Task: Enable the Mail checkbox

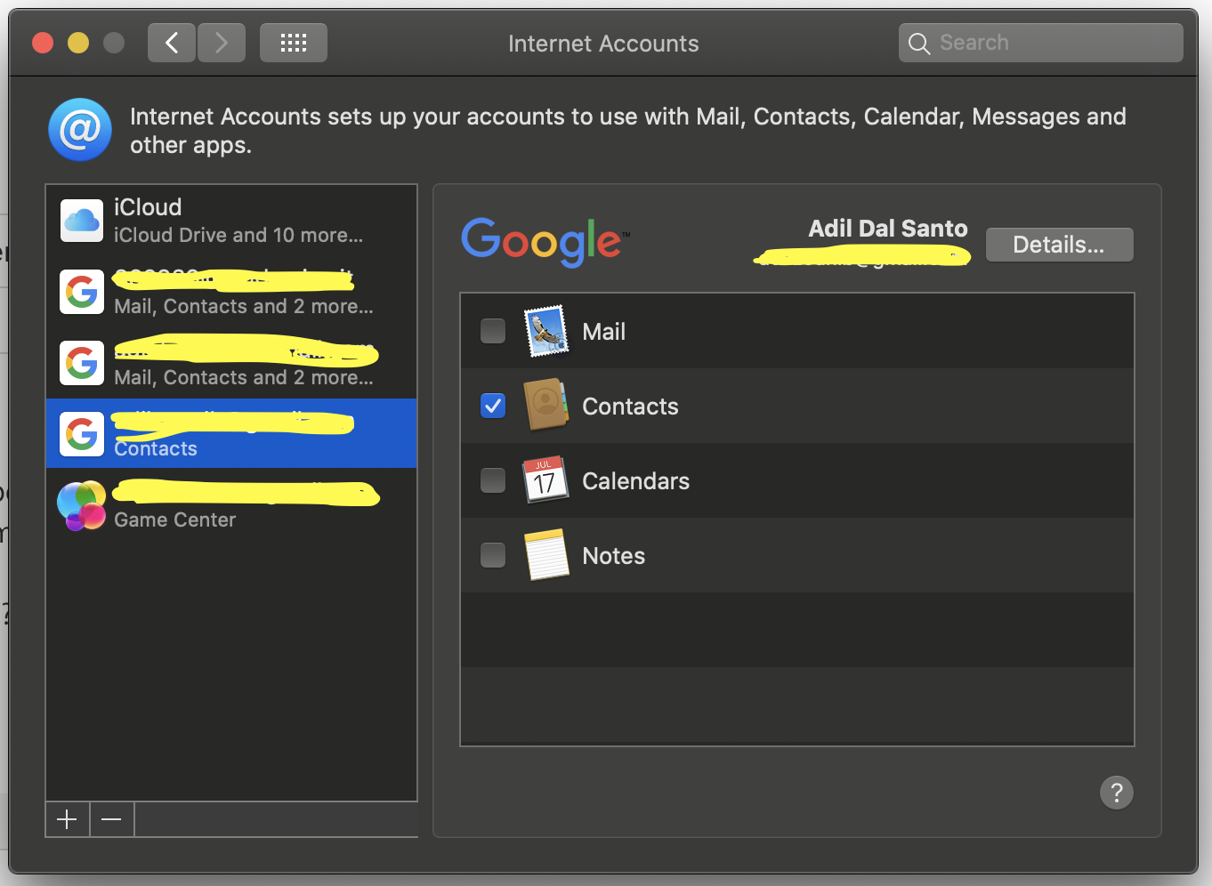Action: pos(493,331)
